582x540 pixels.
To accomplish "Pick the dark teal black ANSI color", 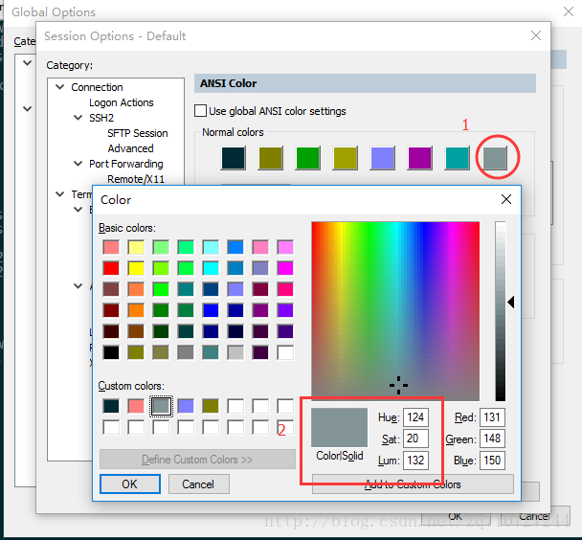I will click(234, 158).
